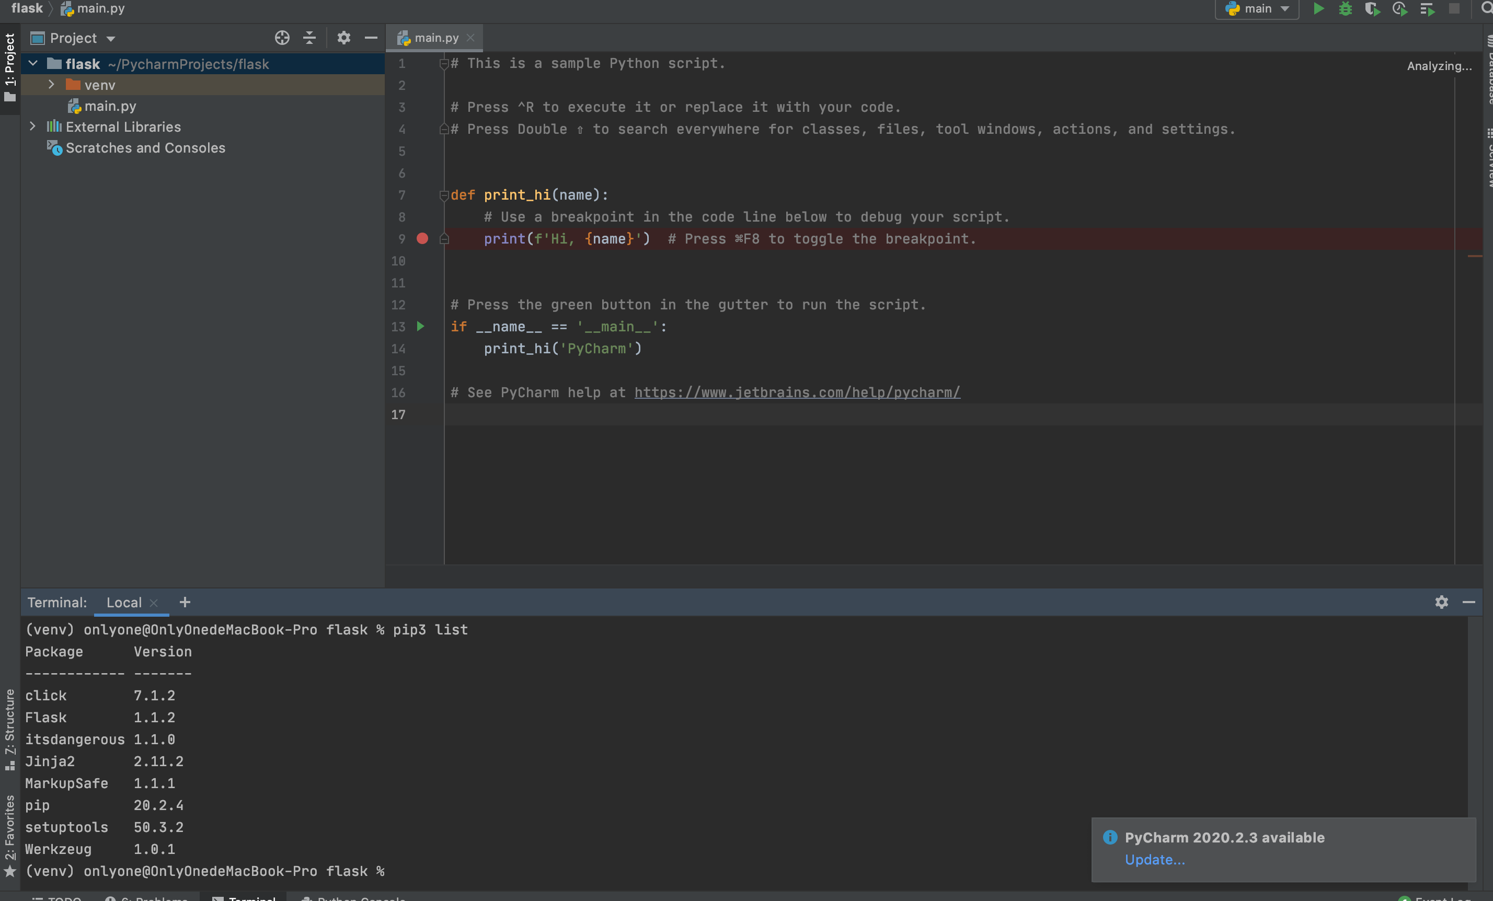Image resolution: width=1493 pixels, height=901 pixels.
Task: Toggle breakpoint on line 9
Action: pyautogui.click(x=422, y=239)
